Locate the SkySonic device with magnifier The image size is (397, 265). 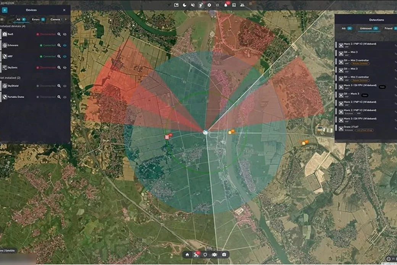(x=59, y=68)
